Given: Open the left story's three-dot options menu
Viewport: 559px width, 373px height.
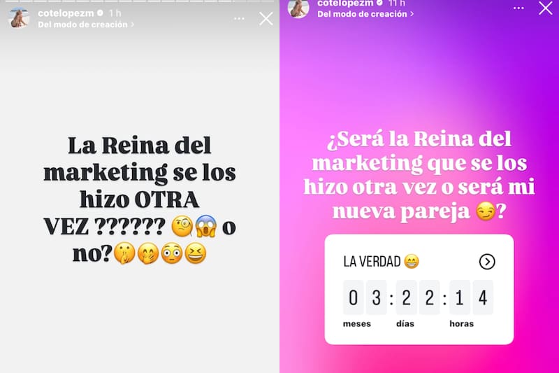Looking at the screenshot, I should (239, 19).
